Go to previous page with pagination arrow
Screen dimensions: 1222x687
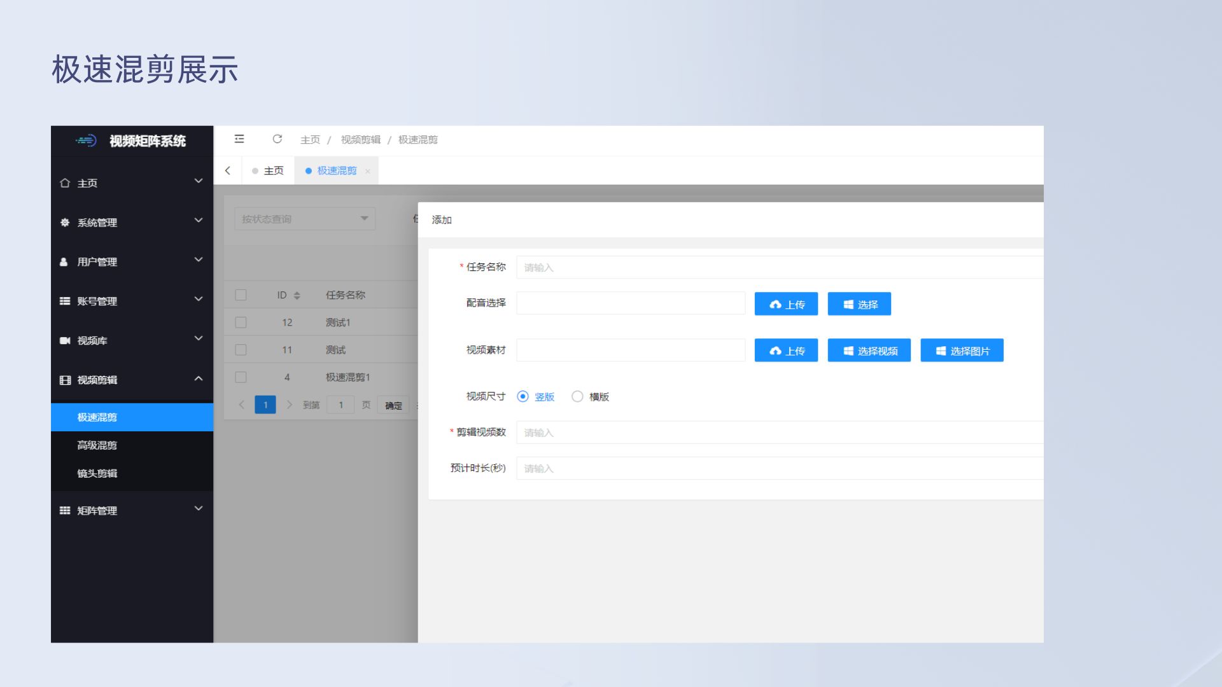pos(242,405)
